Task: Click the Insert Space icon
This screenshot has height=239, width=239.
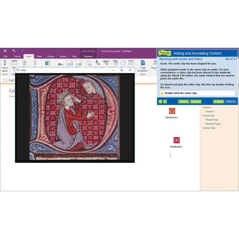Action: point(5,63)
